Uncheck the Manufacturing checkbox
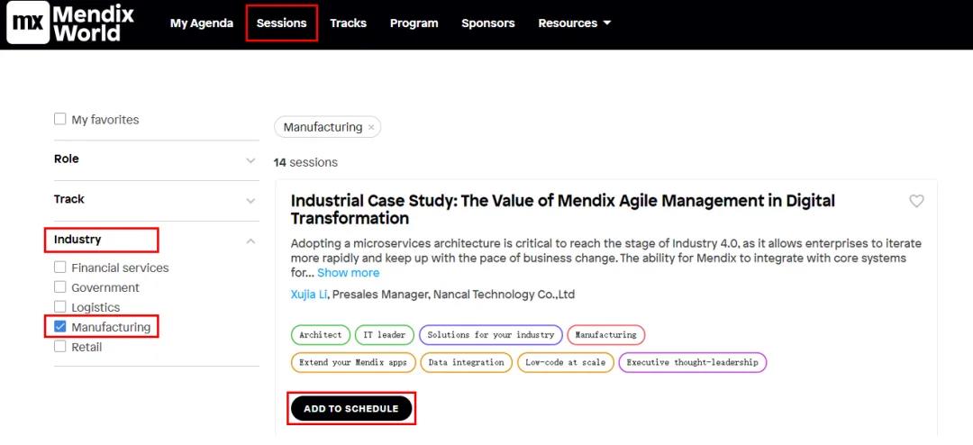The width and height of the screenshot is (973, 445). click(60, 327)
